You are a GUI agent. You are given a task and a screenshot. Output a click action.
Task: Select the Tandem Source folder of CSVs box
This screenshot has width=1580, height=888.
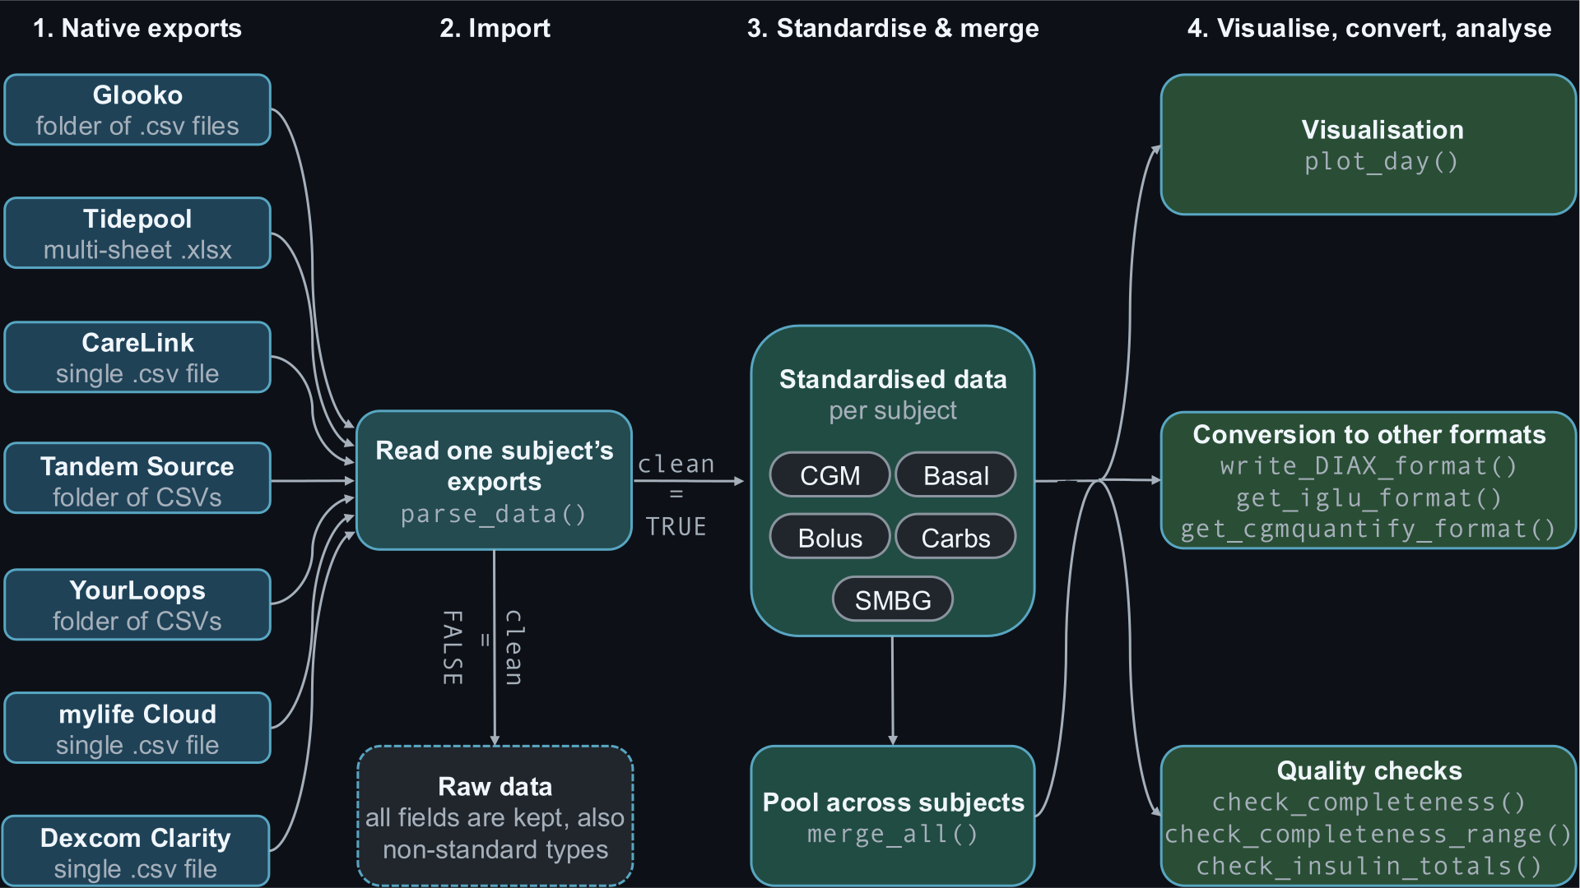pos(137,479)
